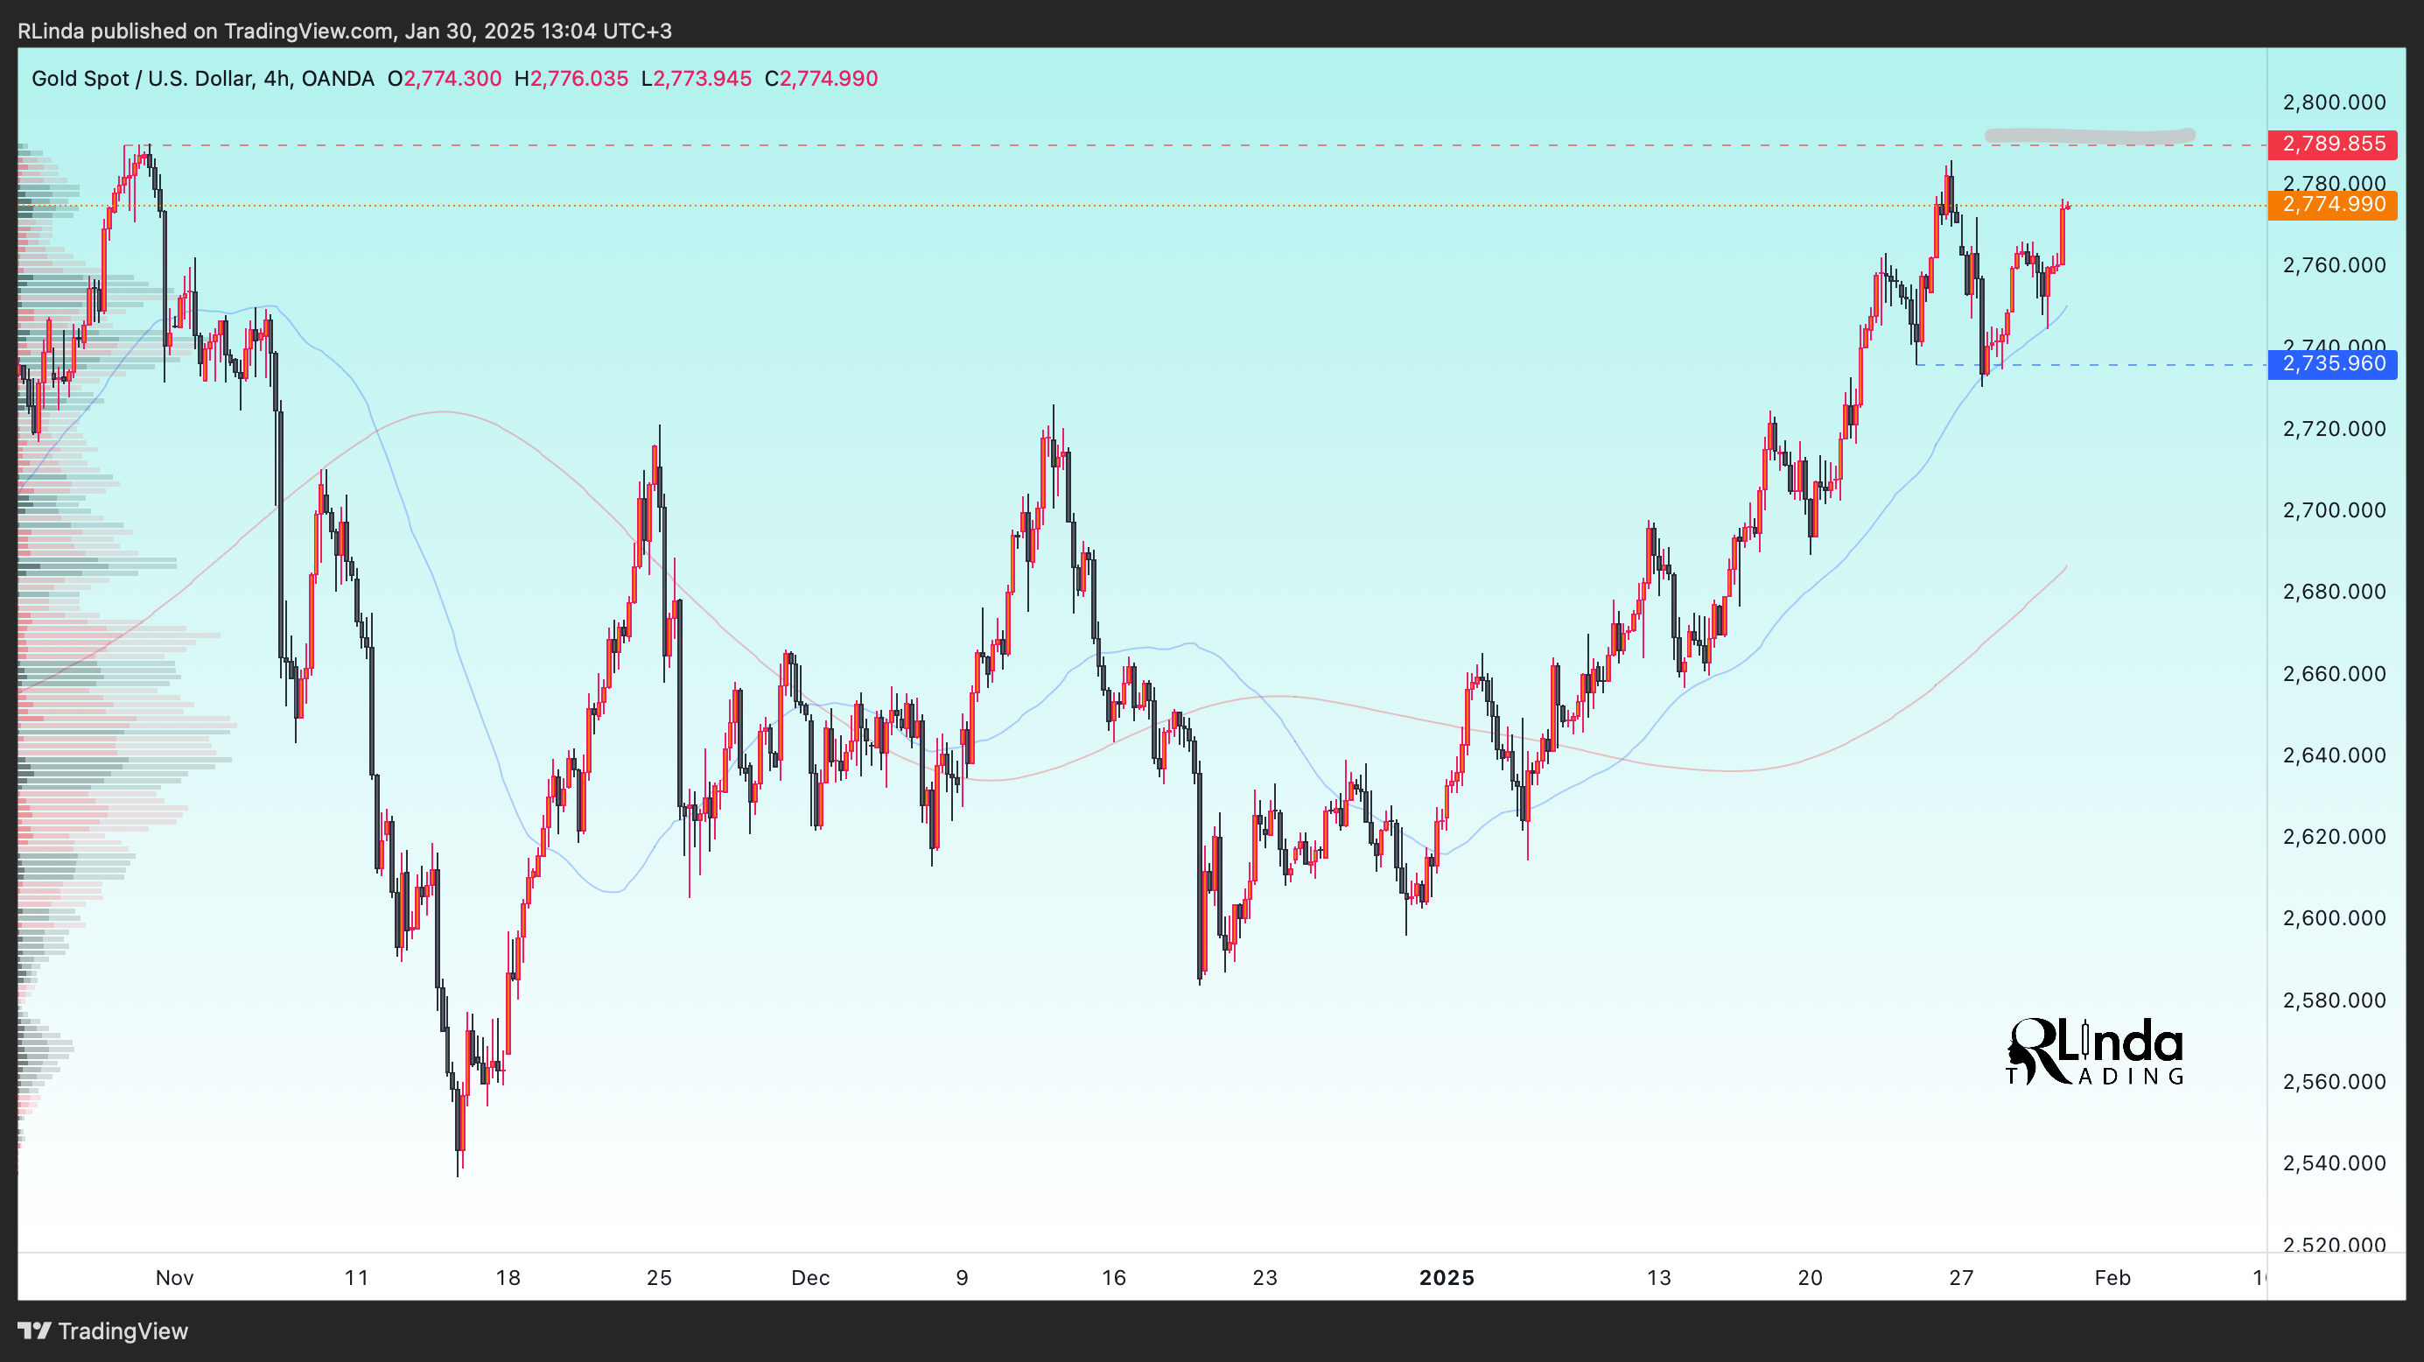Click the 2,800.000 price axis label
This screenshot has height=1362, width=2424.
coord(2334,102)
